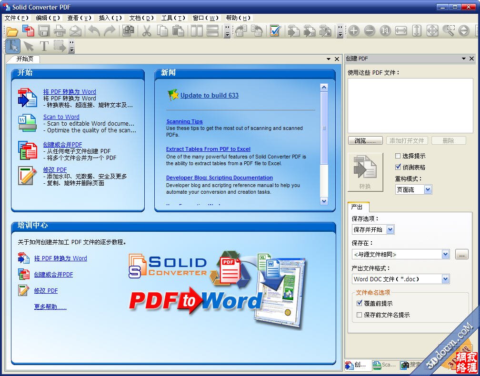Click the Zoom Out minus icon
Screen dimensions: 480x376
[370, 31]
